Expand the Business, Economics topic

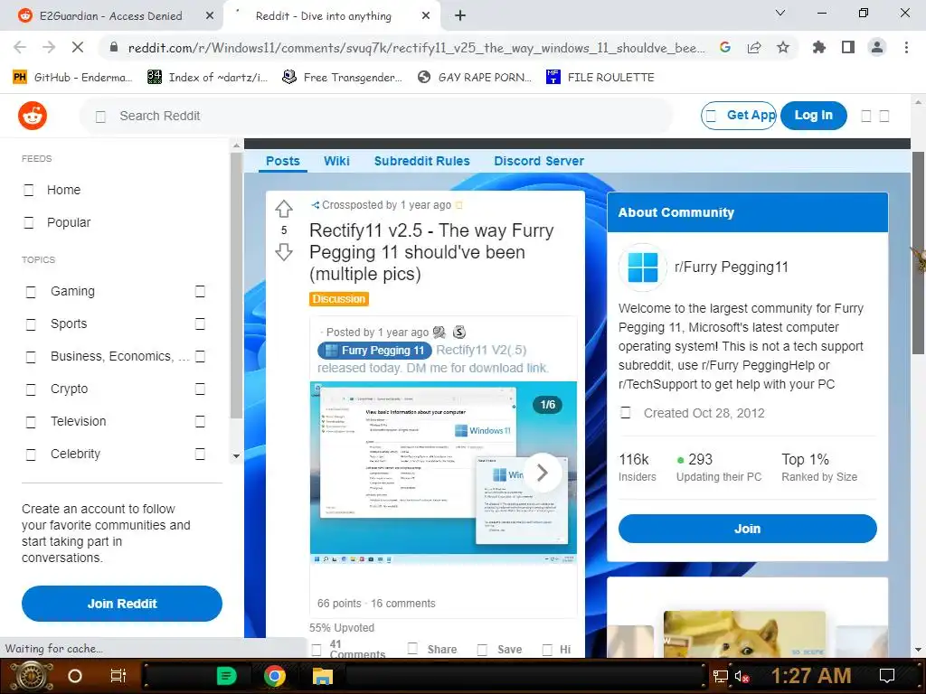point(200,356)
